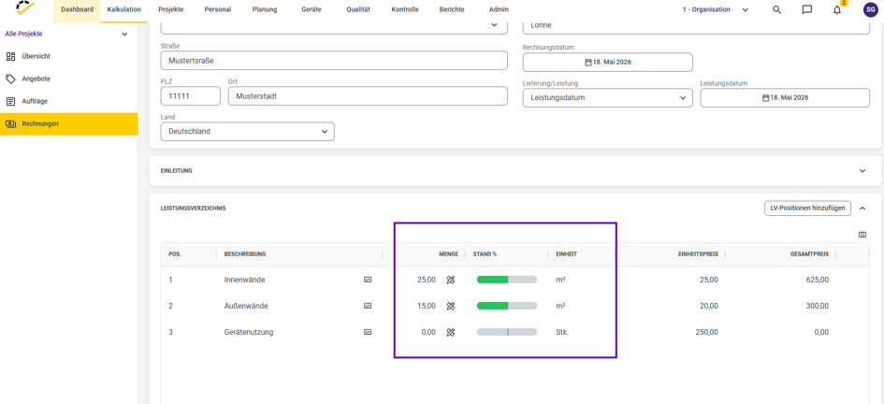
Task: Click the Angebote tag icon
Action: tap(10, 79)
